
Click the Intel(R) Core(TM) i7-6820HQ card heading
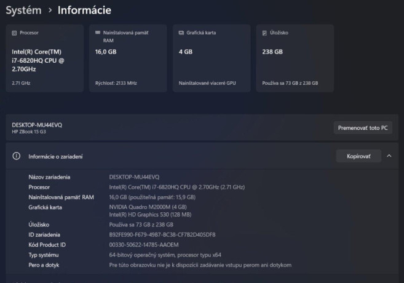[38, 60]
